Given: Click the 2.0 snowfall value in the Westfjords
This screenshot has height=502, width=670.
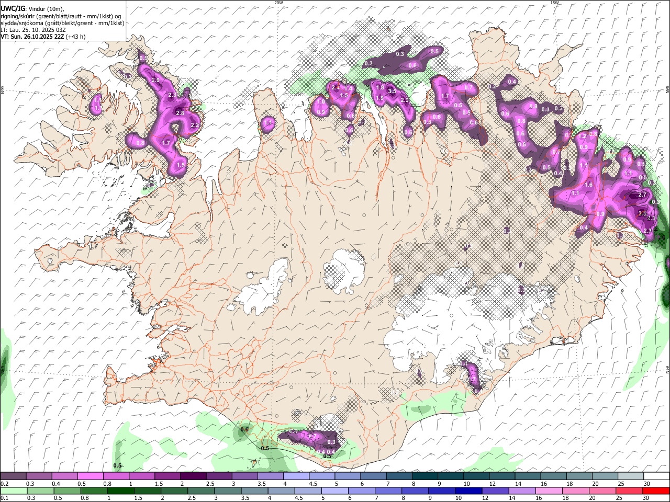Looking at the screenshot, I should pos(155,80).
